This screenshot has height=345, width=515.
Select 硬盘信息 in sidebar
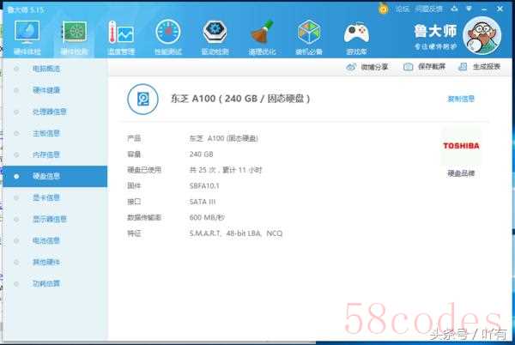point(55,176)
